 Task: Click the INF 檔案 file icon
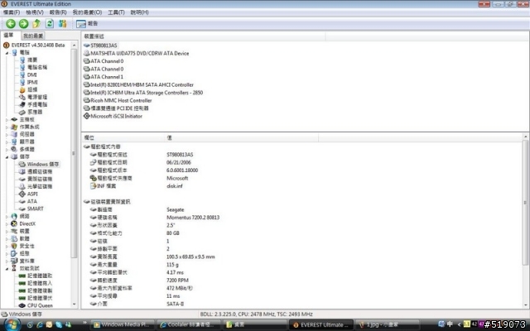[94, 186]
